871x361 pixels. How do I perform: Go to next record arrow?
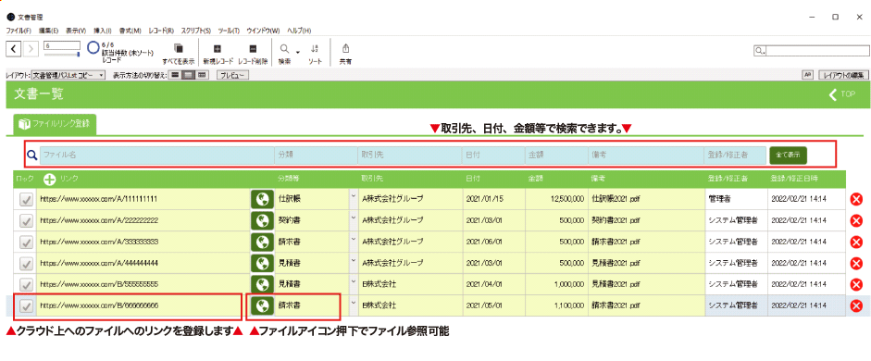[31, 49]
